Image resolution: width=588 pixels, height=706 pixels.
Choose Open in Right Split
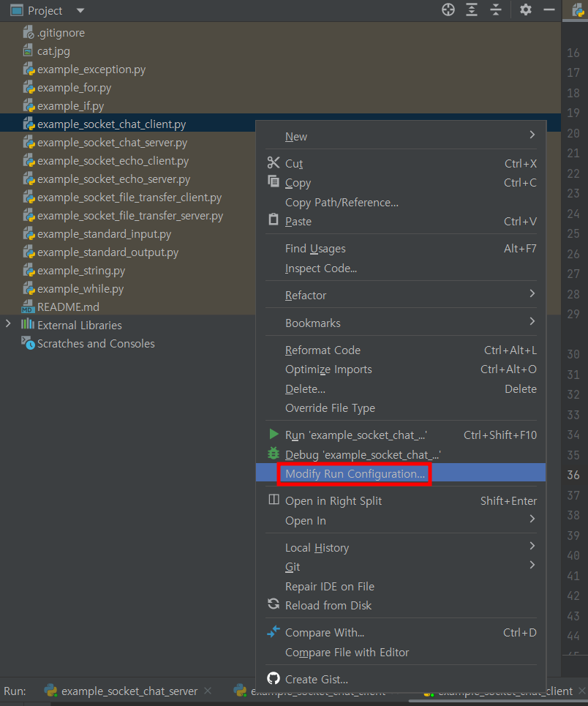[x=401, y=500]
